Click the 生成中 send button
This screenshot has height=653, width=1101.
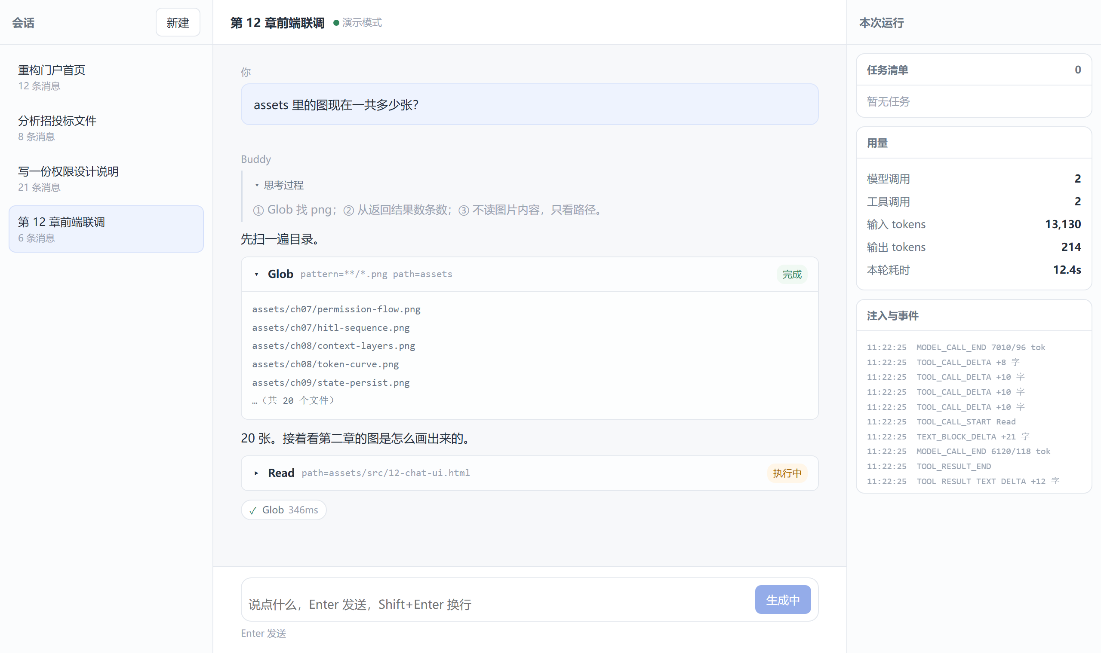click(x=783, y=600)
